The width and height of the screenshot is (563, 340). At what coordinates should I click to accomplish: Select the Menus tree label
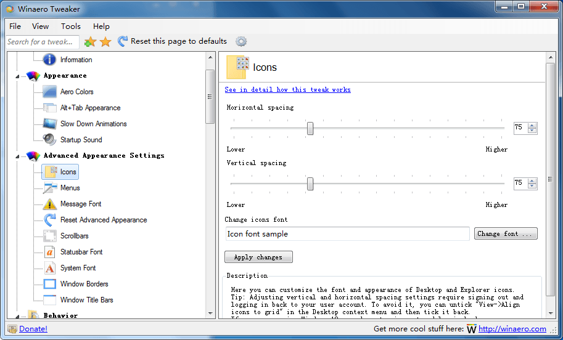70,188
